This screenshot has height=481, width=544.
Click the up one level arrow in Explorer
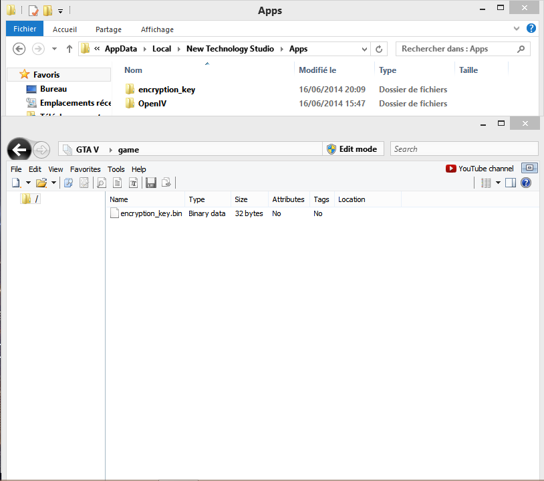(70, 49)
